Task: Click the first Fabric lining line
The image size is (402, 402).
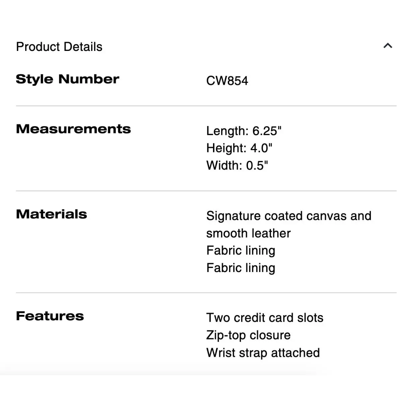Action: point(241,251)
